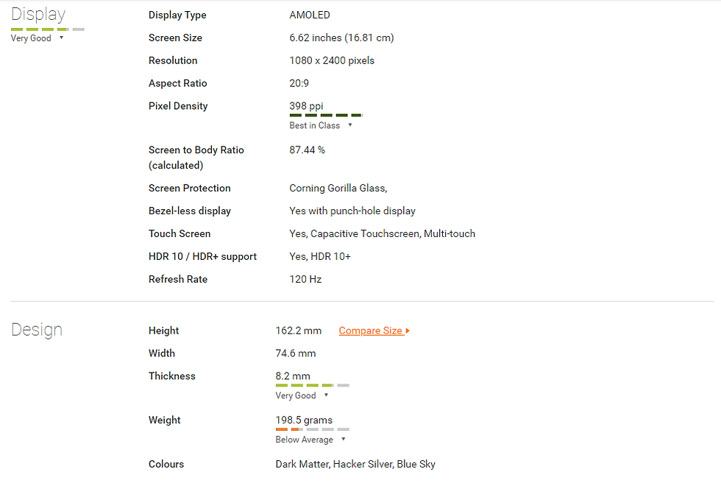Click the 8.2 mm thickness value
The height and width of the screenshot is (483, 721).
click(293, 376)
